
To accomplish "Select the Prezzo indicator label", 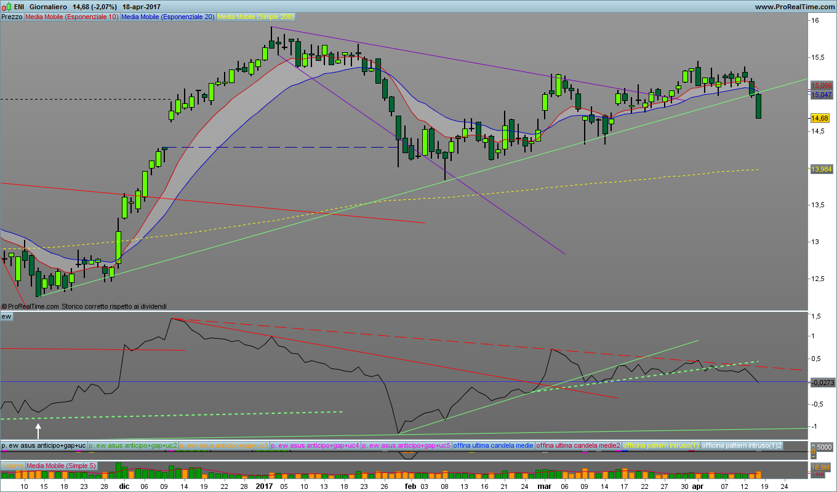I will click(x=12, y=17).
